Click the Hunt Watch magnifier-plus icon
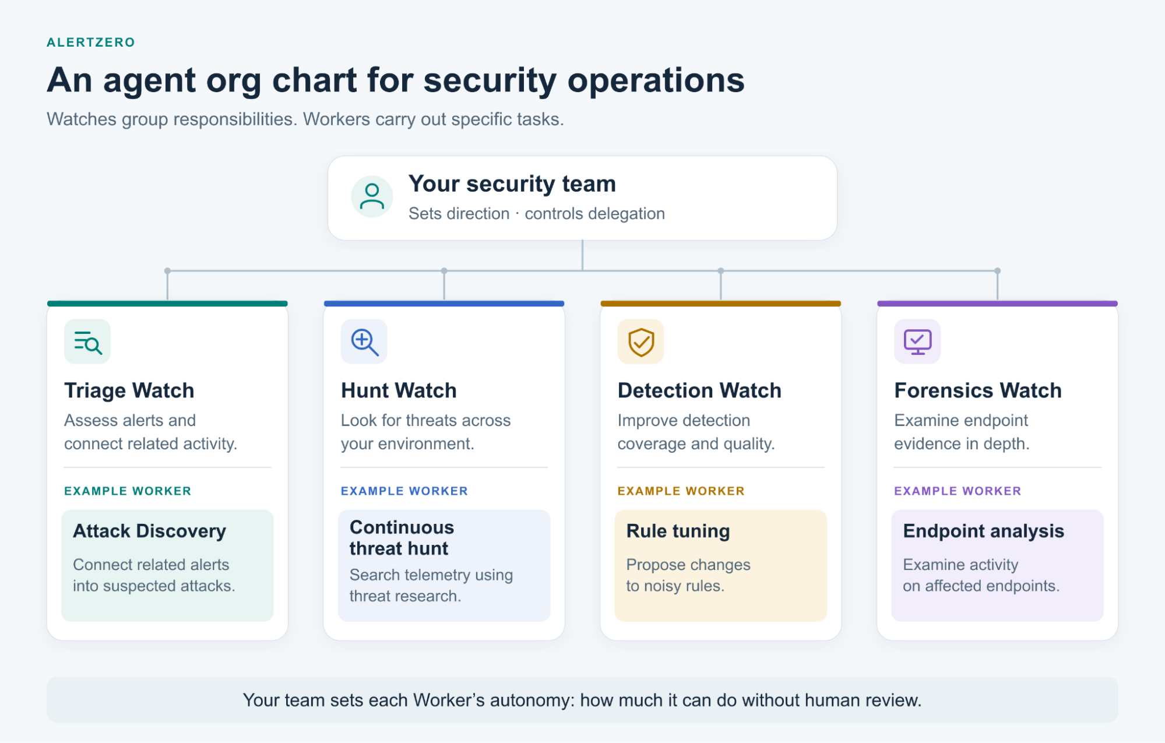The width and height of the screenshot is (1165, 743). click(x=364, y=341)
